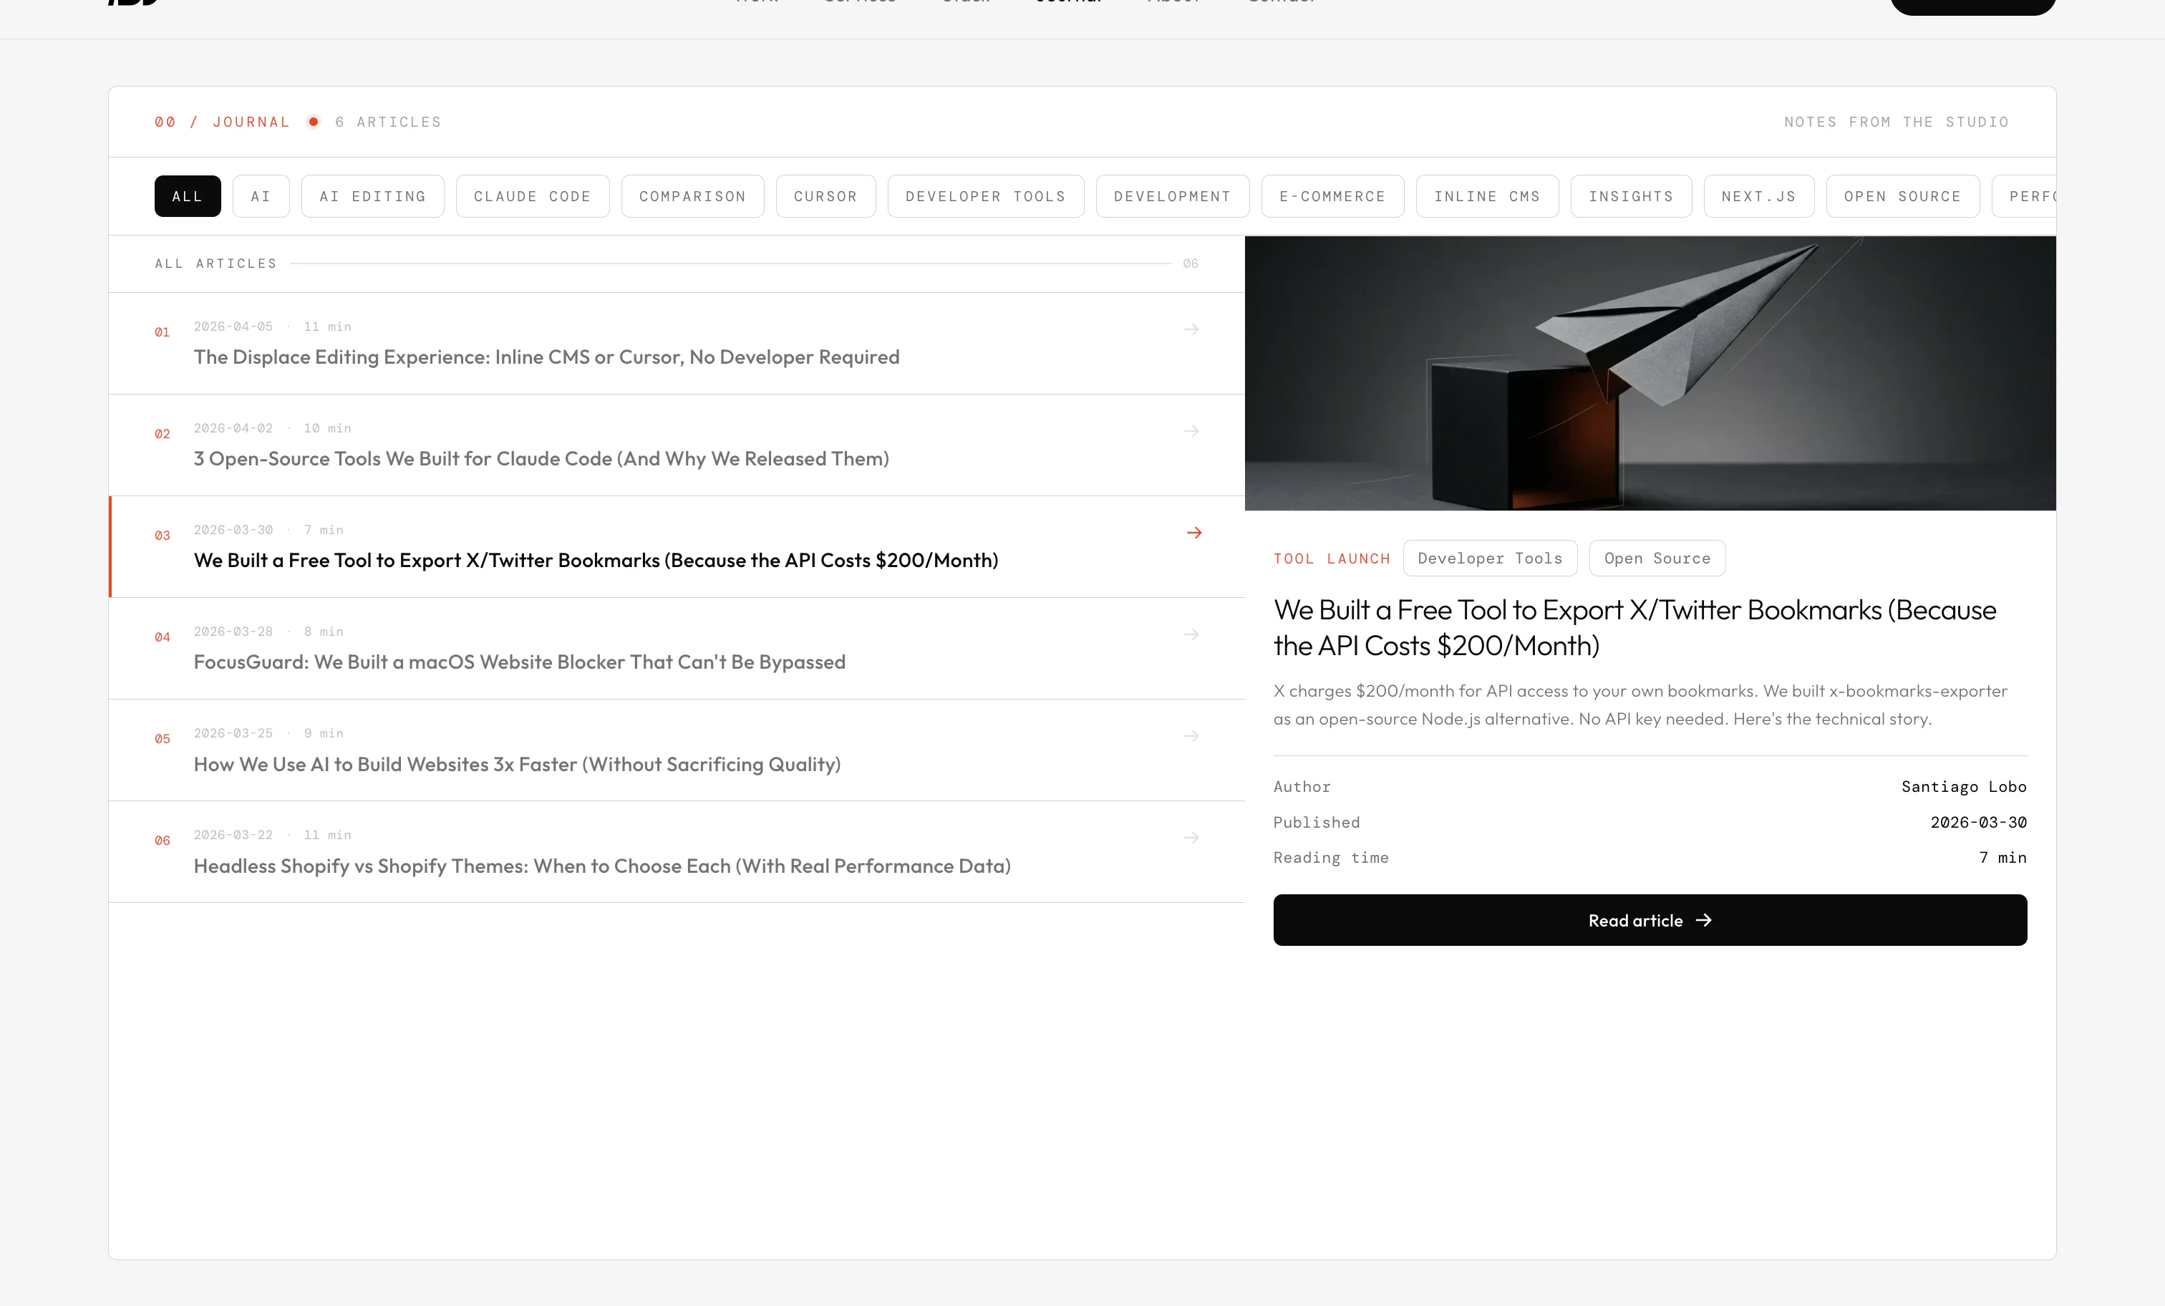2165x1306 pixels.
Task: Click the arrow beside the Displace Editing article
Action: coord(1192,329)
